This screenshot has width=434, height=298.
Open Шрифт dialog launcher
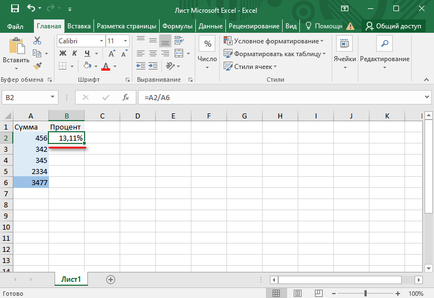click(x=127, y=80)
